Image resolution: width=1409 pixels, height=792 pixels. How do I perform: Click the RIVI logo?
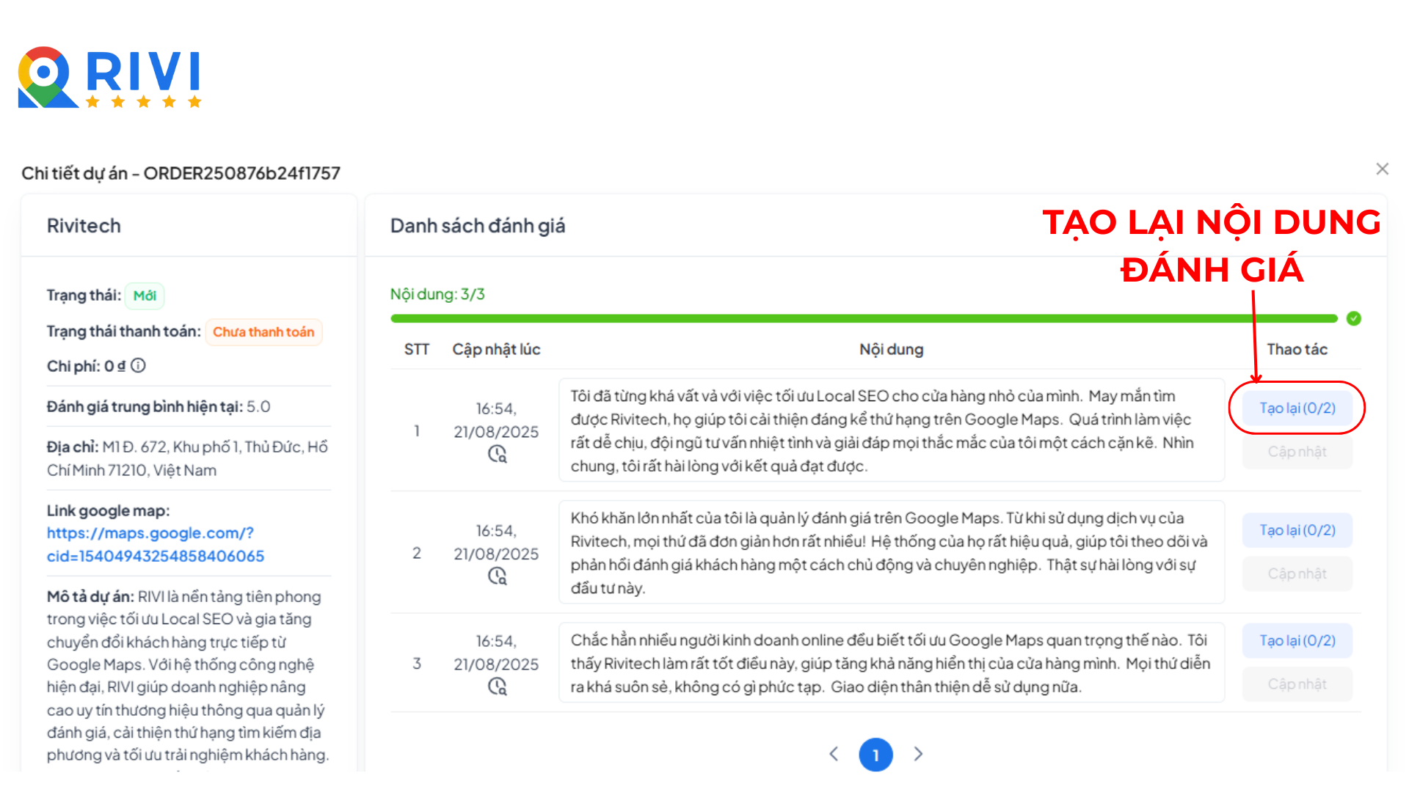click(x=110, y=78)
